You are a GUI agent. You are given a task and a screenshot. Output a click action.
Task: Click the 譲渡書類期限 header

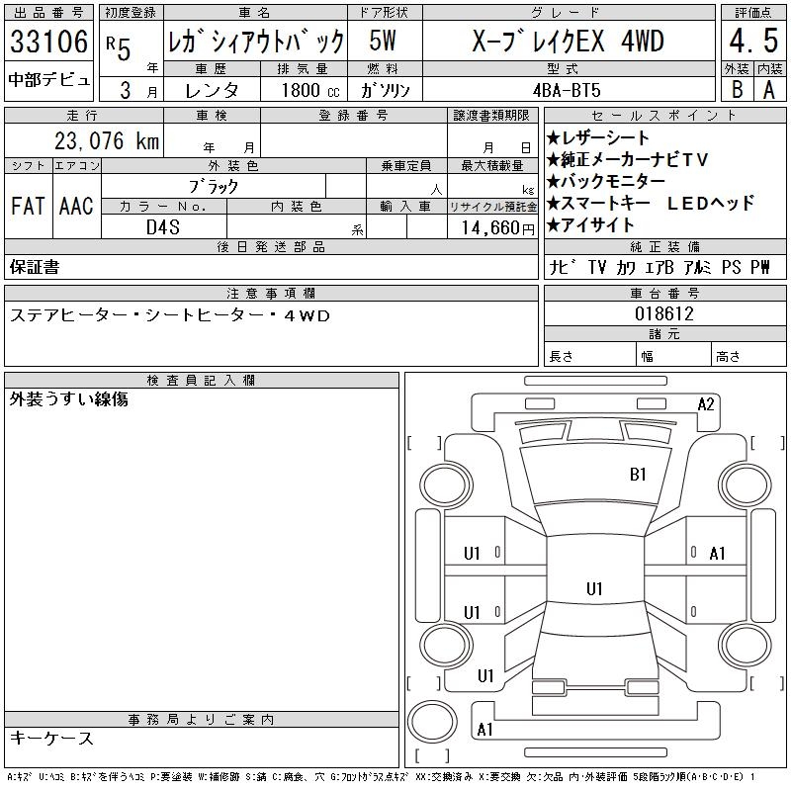tap(491, 116)
